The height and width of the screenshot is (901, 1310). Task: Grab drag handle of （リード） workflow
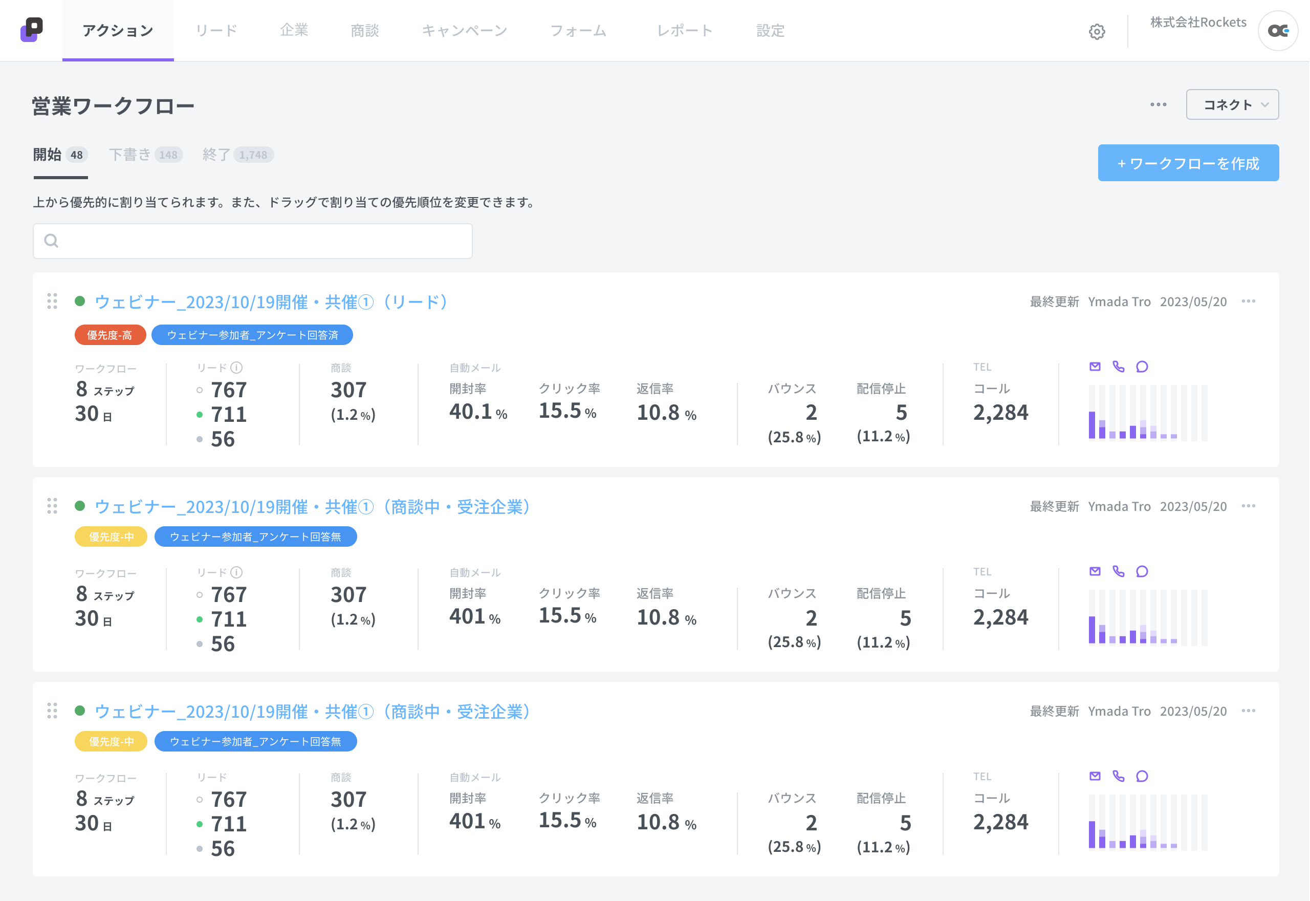[53, 302]
